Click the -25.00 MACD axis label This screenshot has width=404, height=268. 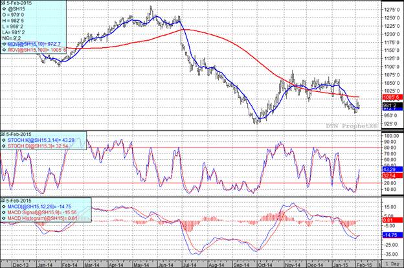point(390,245)
